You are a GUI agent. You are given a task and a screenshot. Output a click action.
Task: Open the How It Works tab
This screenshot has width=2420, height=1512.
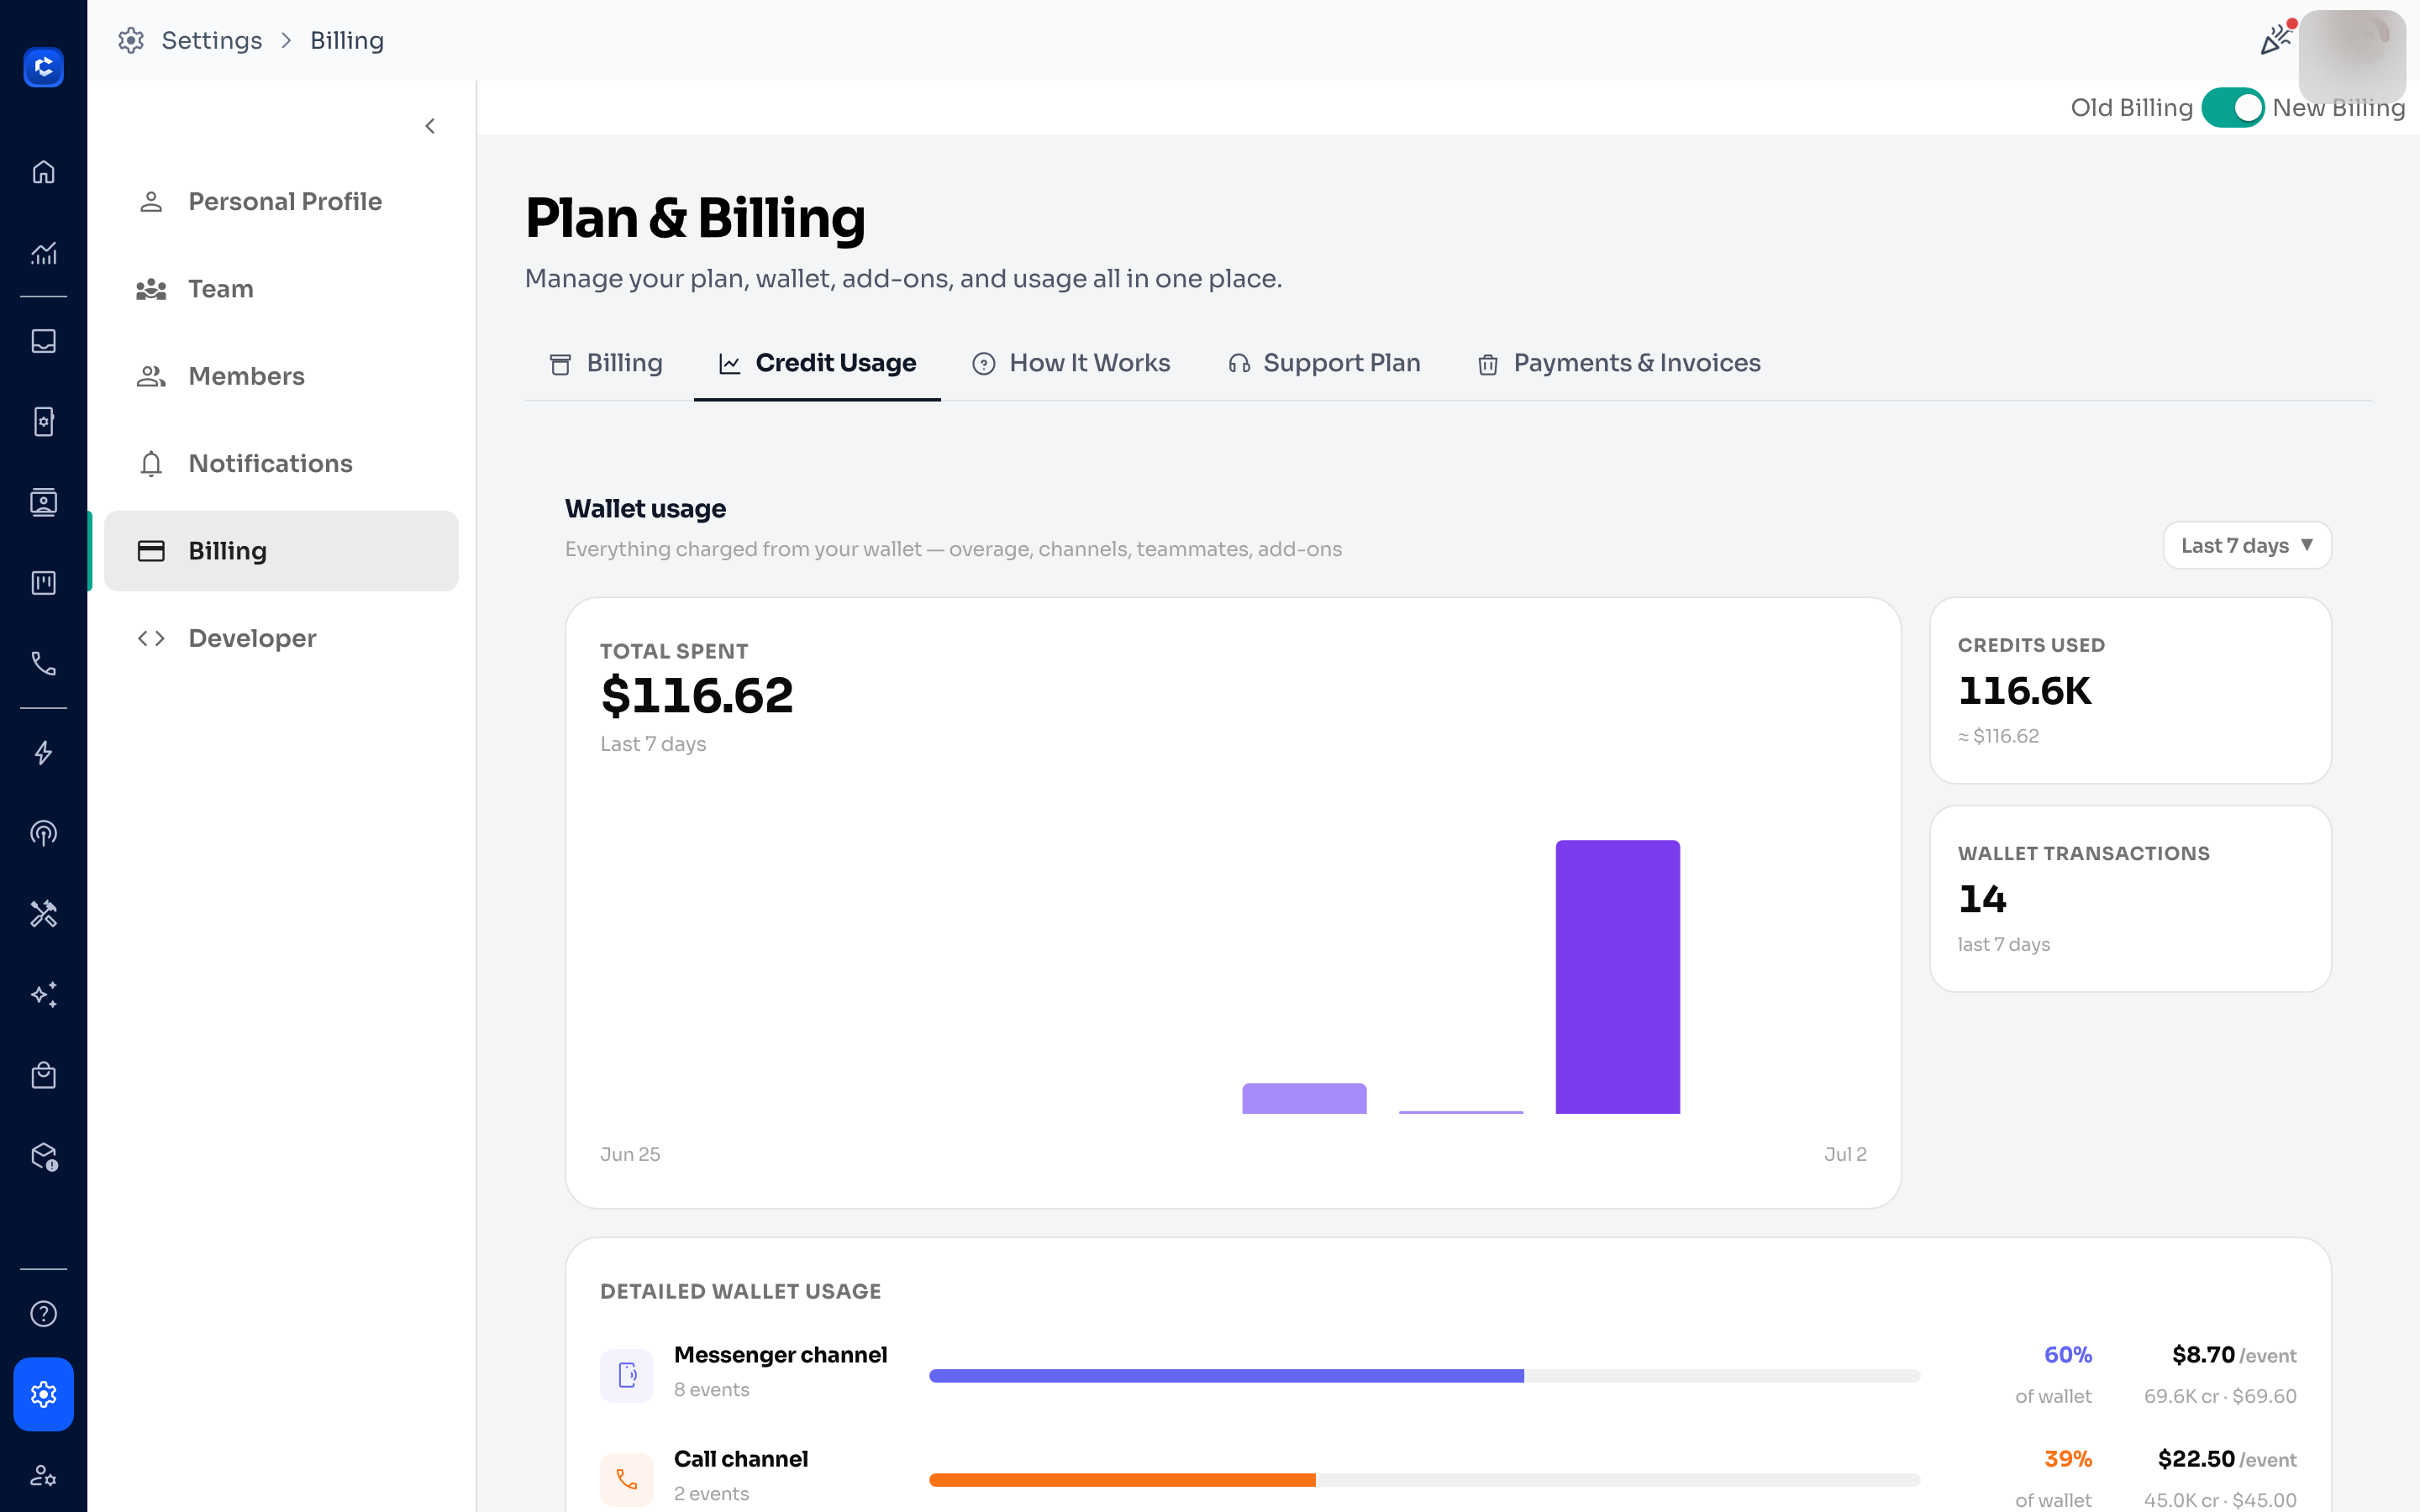(x=1071, y=363)
